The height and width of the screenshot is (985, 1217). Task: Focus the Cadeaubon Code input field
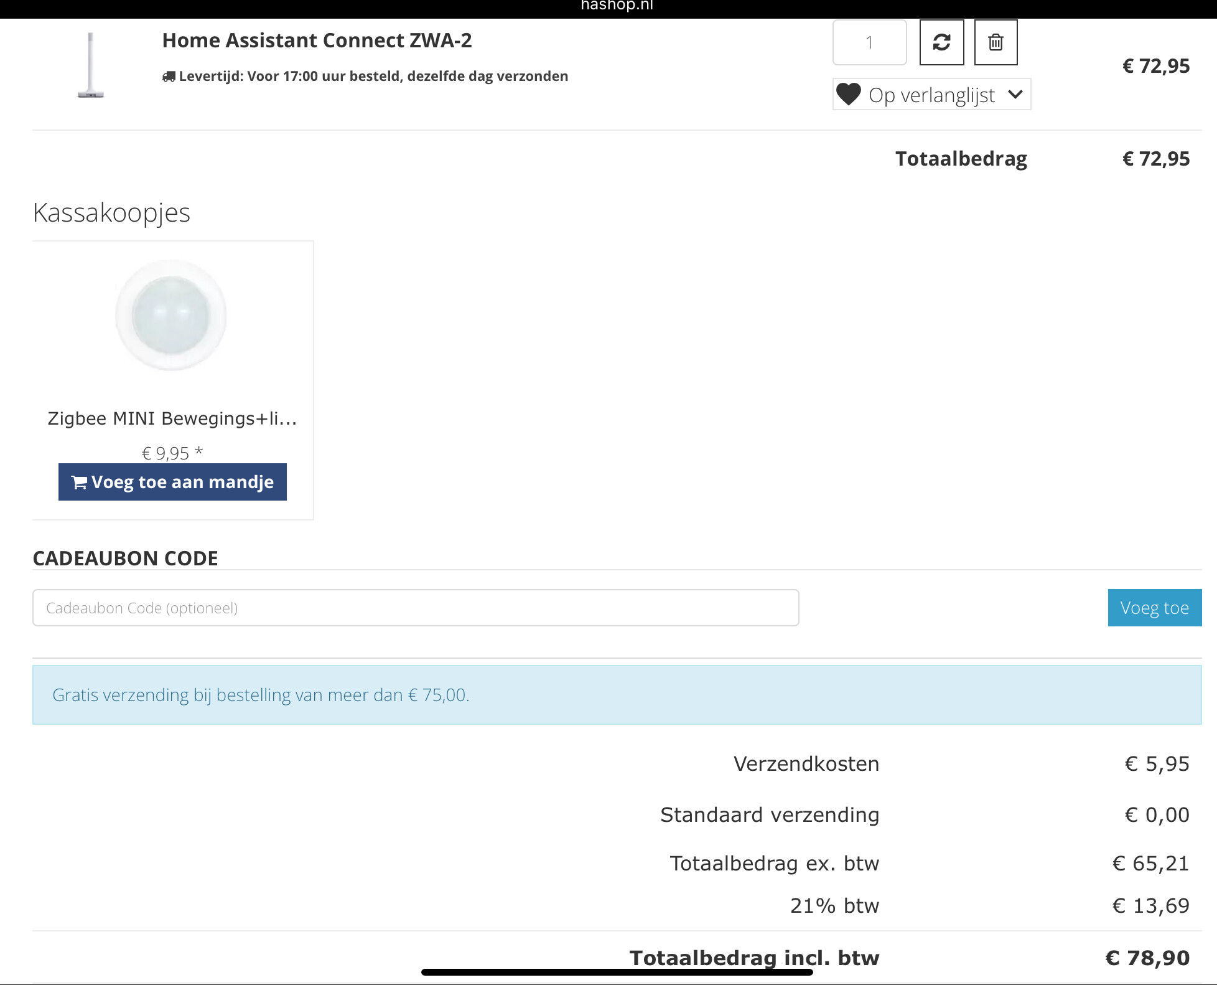[416, 608]
